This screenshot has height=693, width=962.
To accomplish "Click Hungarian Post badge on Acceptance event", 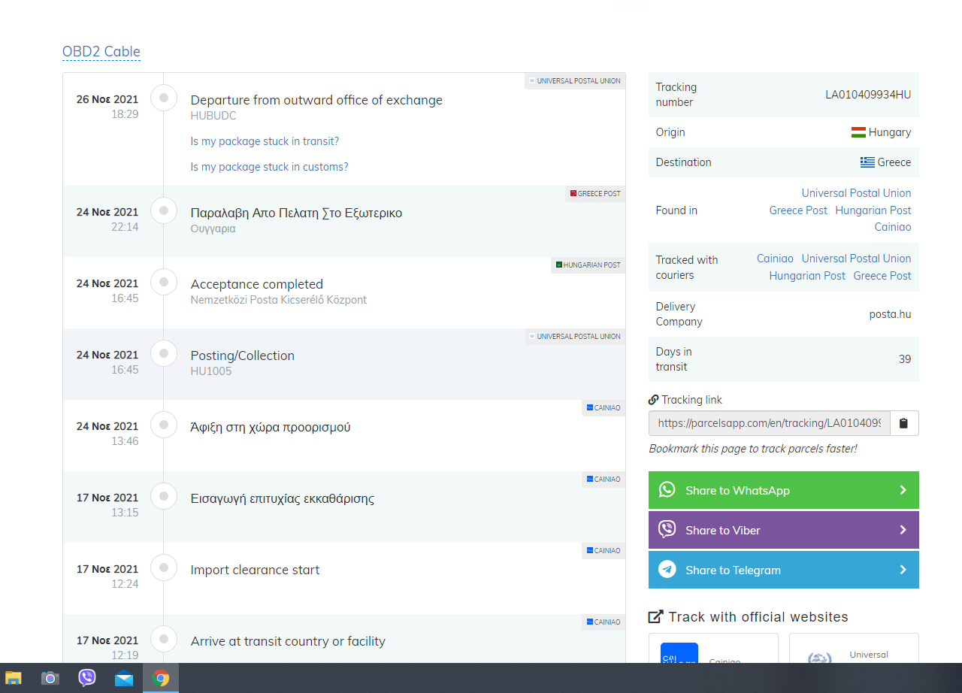I will point(588,265).
